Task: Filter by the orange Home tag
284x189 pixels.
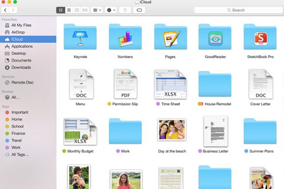Action: click(x=28, y=119)
